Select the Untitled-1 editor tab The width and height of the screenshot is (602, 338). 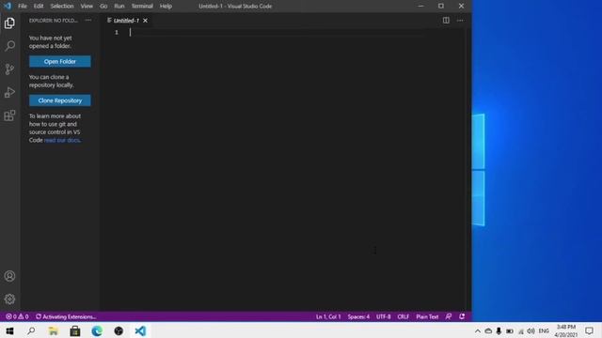[126, 21]
